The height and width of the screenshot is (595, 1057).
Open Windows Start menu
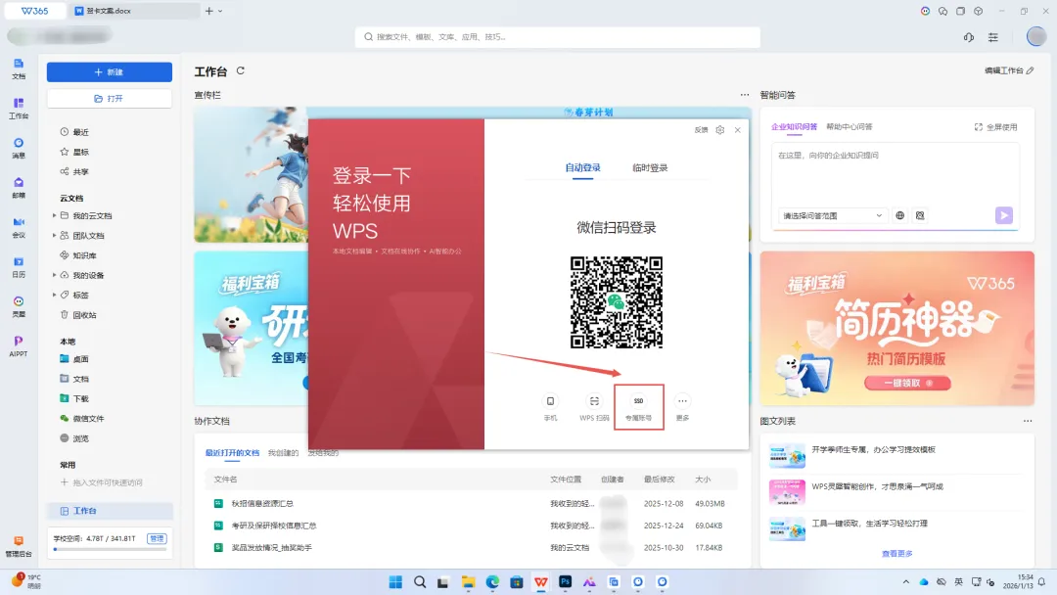coord(395,581)
